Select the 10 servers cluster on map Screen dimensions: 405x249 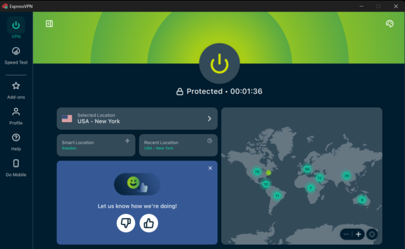click(266, 184)
